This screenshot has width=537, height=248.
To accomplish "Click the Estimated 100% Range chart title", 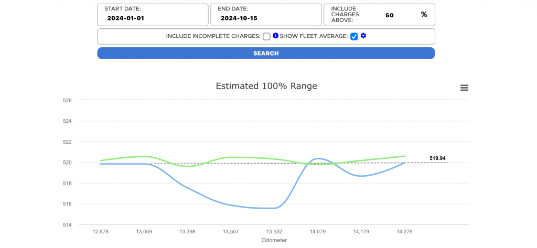I will (x=266, y=86).
